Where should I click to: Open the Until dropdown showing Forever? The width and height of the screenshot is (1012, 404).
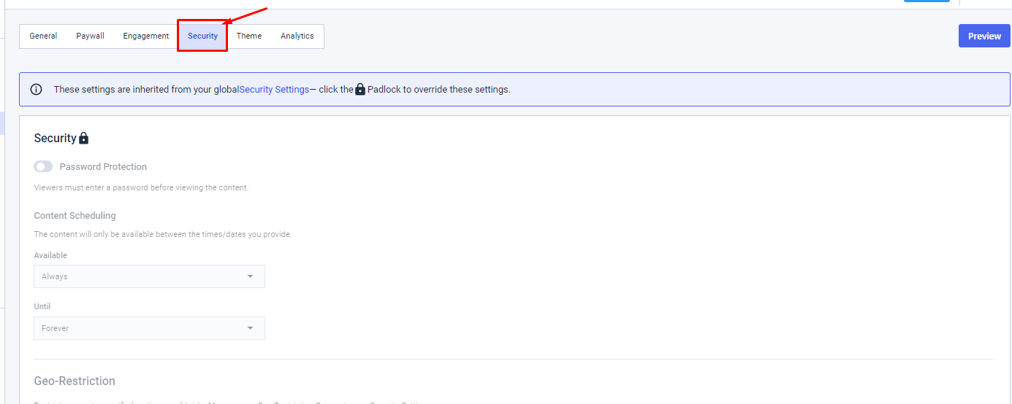(149, 328)
